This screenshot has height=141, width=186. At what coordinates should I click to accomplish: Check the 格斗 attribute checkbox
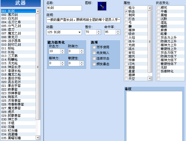[126, 8]
